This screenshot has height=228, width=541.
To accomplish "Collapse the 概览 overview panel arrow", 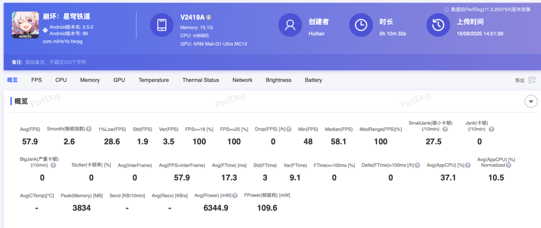I will click(x=531, y=101).
